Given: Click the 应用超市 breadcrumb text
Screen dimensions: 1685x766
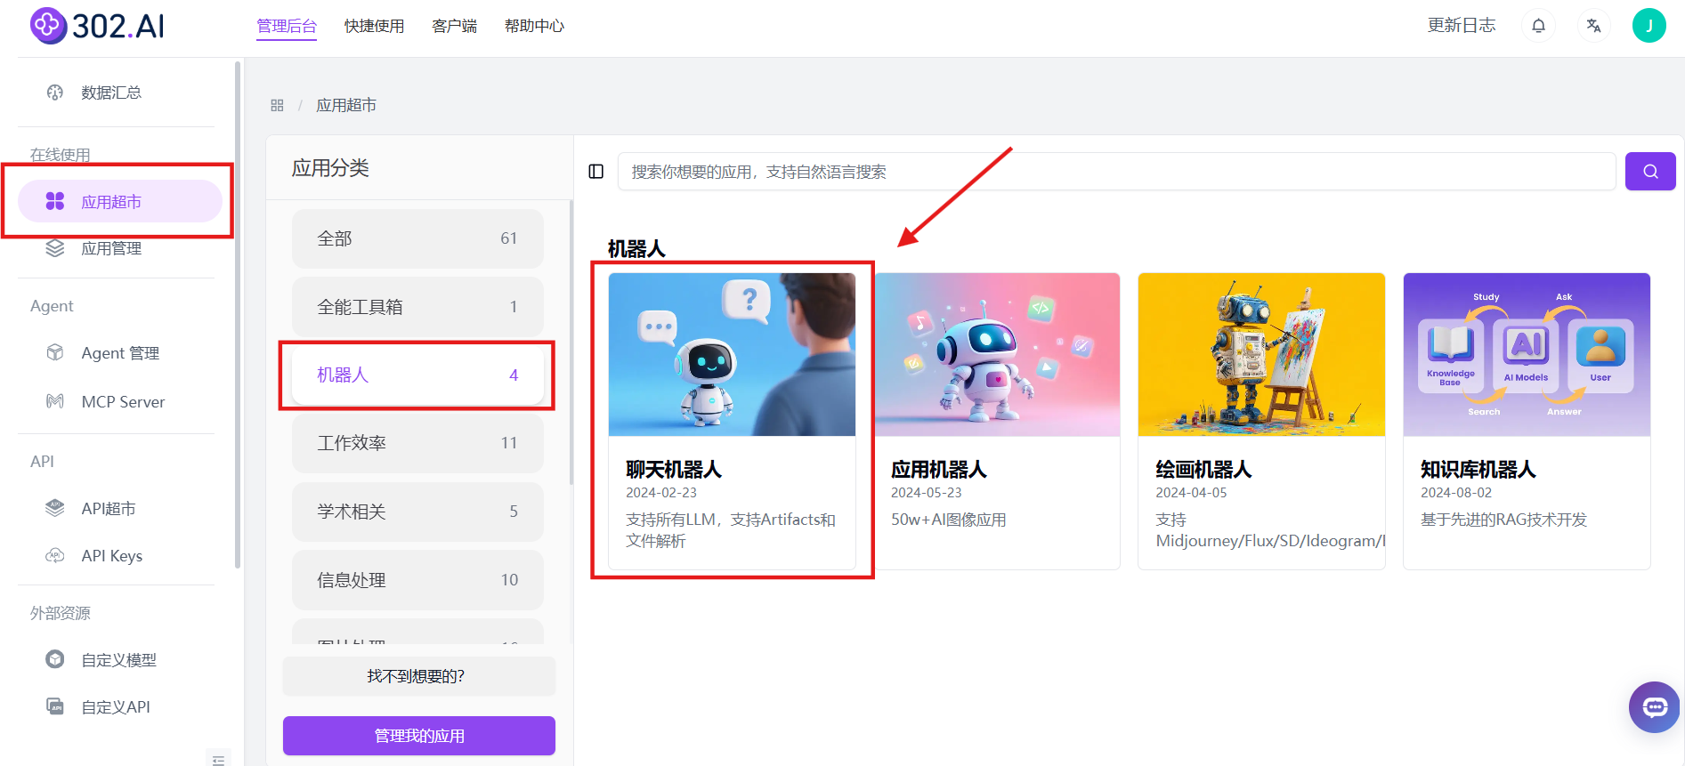Looking at the screenshot, I should (x=346, y=105).
